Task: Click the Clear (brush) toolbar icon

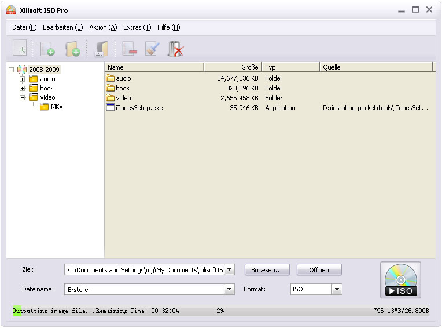Action: (x=152, y=49)
